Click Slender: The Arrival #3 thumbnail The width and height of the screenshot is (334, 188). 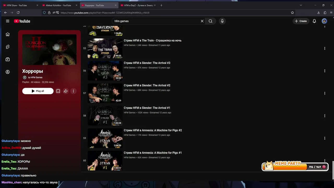click(105, 71)
